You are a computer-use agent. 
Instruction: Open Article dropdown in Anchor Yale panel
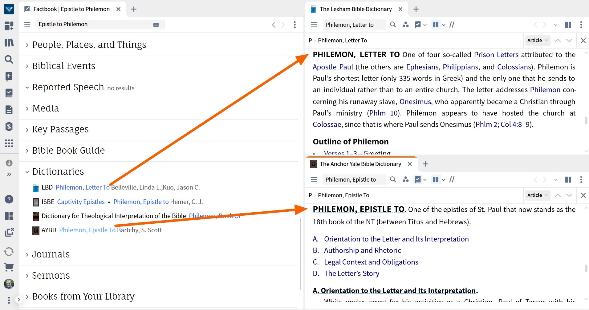pos(538,195)
